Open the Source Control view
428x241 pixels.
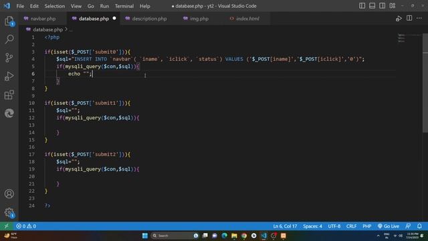[9, 58]
